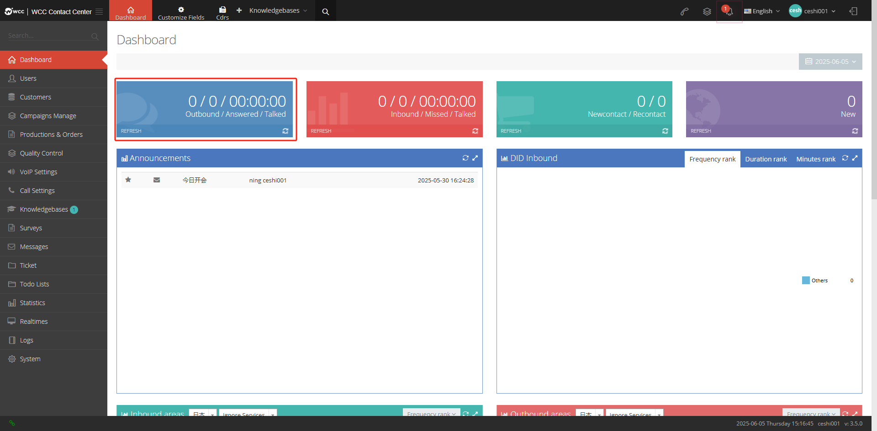
Task: Click the green link icon in status bar
Action: pos(12,423)
